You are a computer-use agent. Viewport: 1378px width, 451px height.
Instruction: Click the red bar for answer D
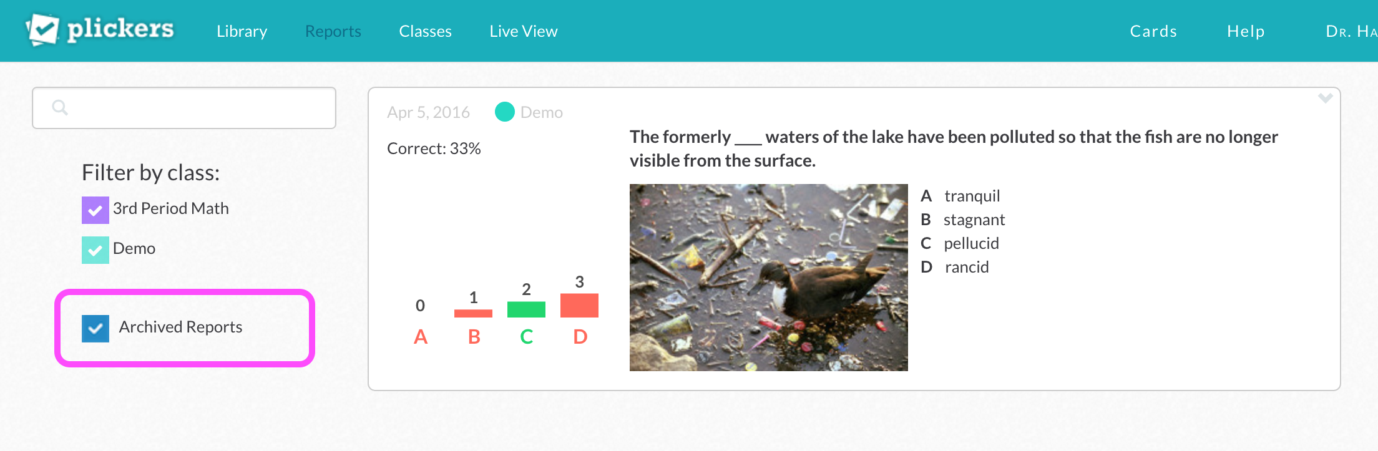tap(579, 305)
